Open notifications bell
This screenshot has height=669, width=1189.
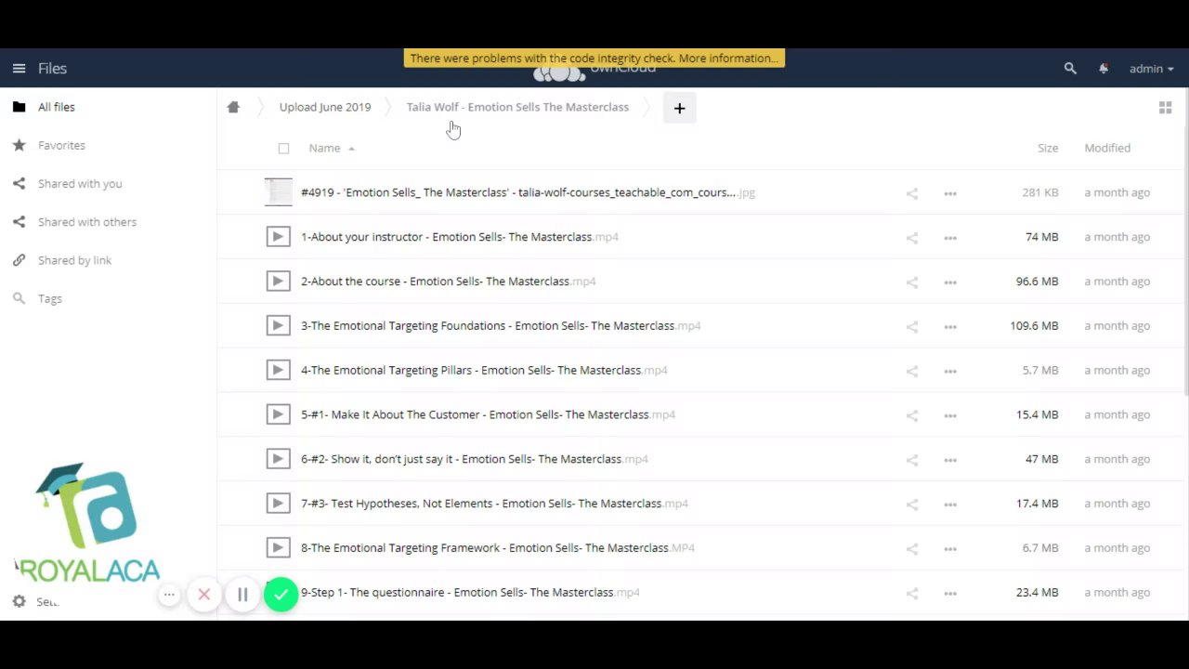1104,68
